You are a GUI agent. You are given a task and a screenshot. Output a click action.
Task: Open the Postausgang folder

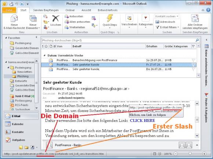[21, 101]
